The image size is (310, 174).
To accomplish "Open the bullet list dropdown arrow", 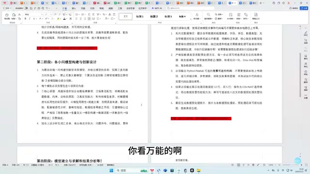I will click(79, 14).
